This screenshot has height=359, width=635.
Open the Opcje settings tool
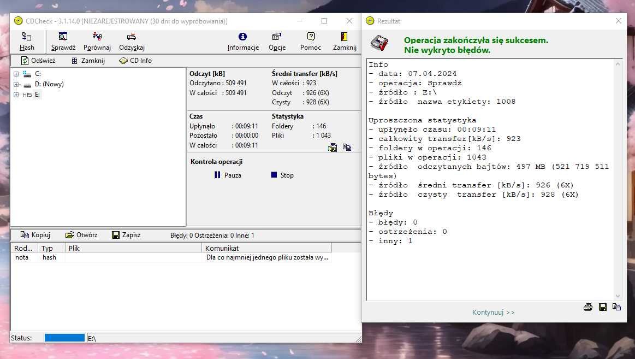277,42
